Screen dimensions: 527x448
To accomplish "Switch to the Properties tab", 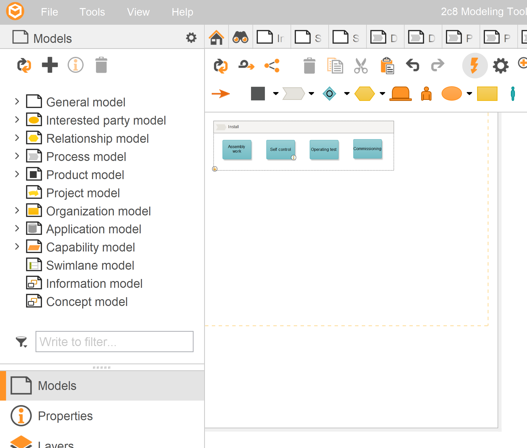I will [x=65, y=416].
